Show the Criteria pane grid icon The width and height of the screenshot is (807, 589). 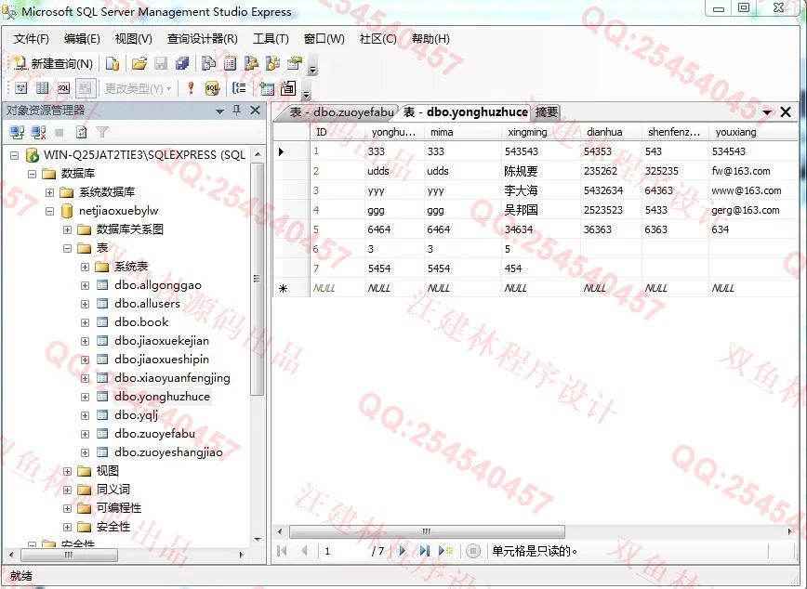pos(42,88)
